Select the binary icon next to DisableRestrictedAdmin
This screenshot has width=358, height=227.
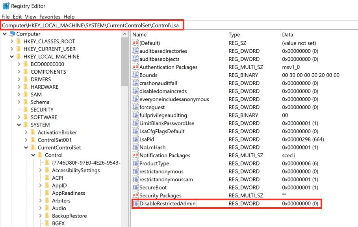pyautogui.click(x=135, y=204)
